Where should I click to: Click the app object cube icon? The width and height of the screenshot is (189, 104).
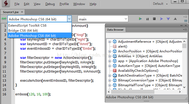click(x=115, y=61)
